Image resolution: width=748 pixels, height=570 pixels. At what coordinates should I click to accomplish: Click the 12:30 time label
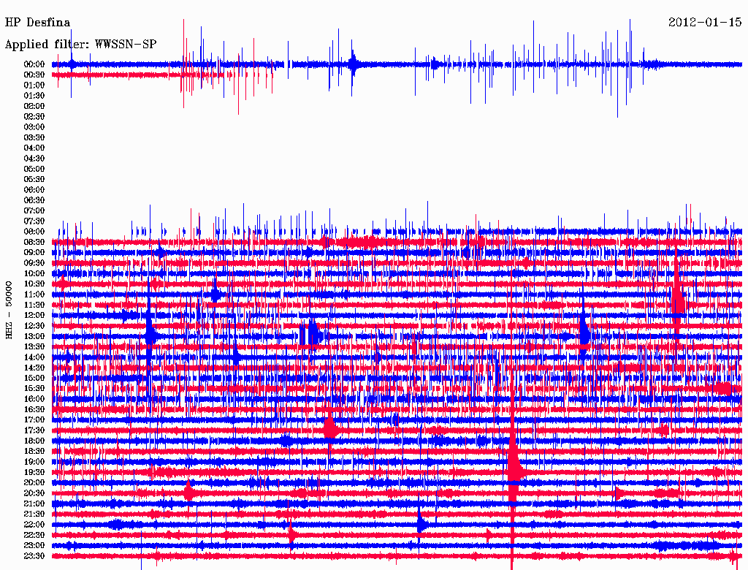[34, 326]
